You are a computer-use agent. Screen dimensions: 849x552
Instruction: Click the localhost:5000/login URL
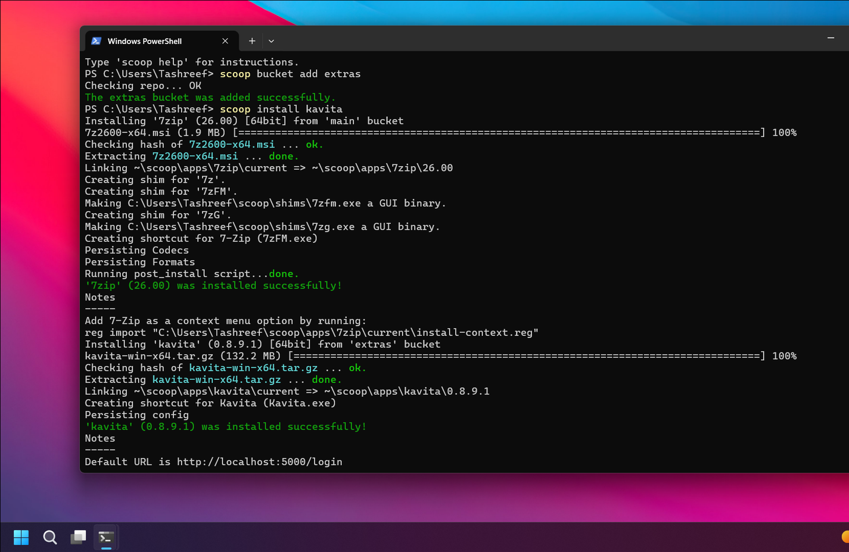pos(260,462)
